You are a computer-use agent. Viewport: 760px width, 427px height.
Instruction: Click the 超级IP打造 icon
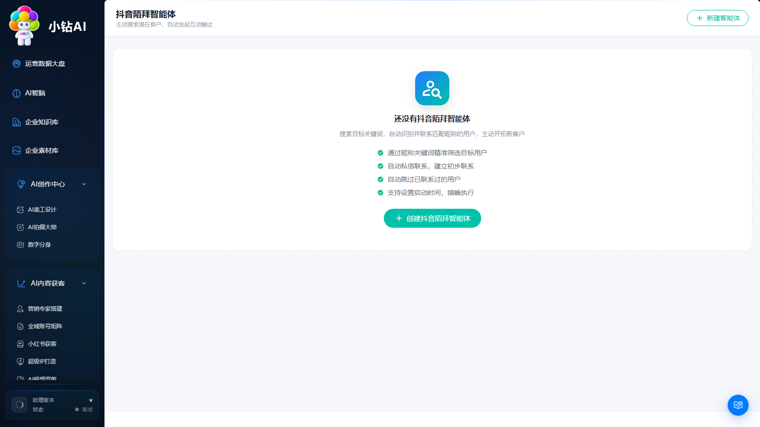point(20,362)
